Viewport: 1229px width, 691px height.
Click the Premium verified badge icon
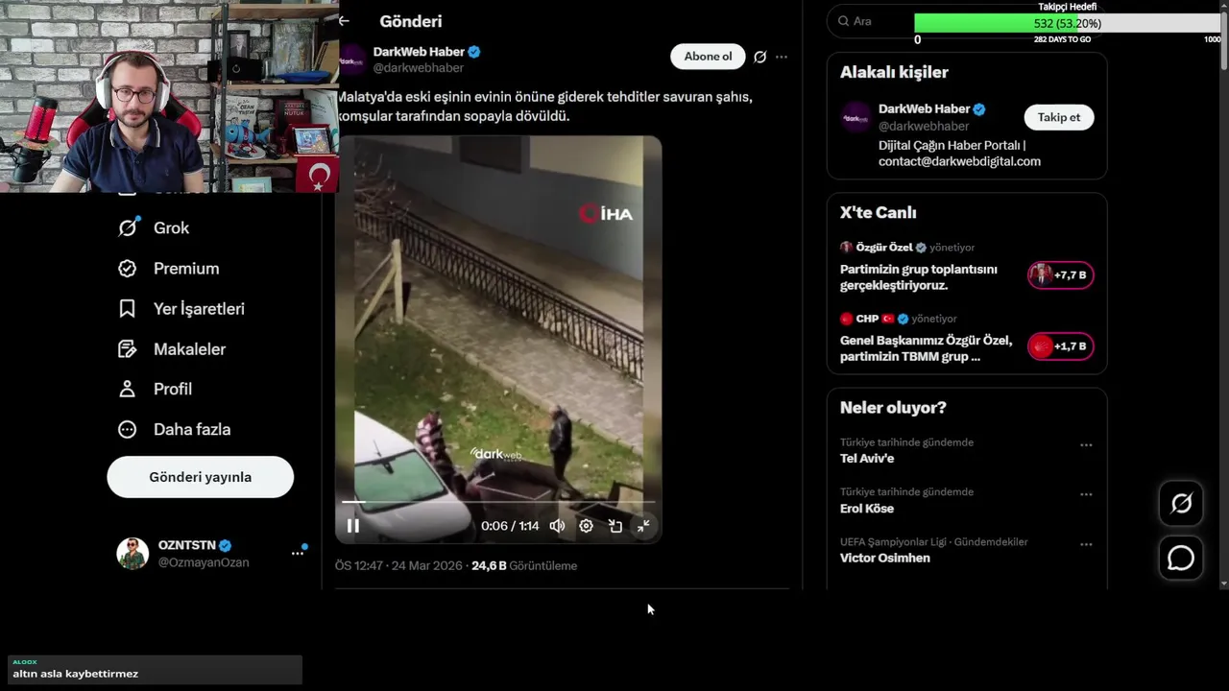128,269
